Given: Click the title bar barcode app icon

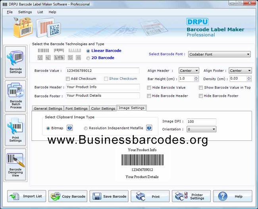Looking at the screenshot, I should [5, 4].
